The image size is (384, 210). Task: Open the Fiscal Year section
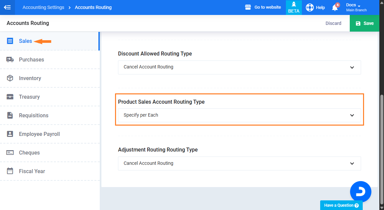point(32,171)
